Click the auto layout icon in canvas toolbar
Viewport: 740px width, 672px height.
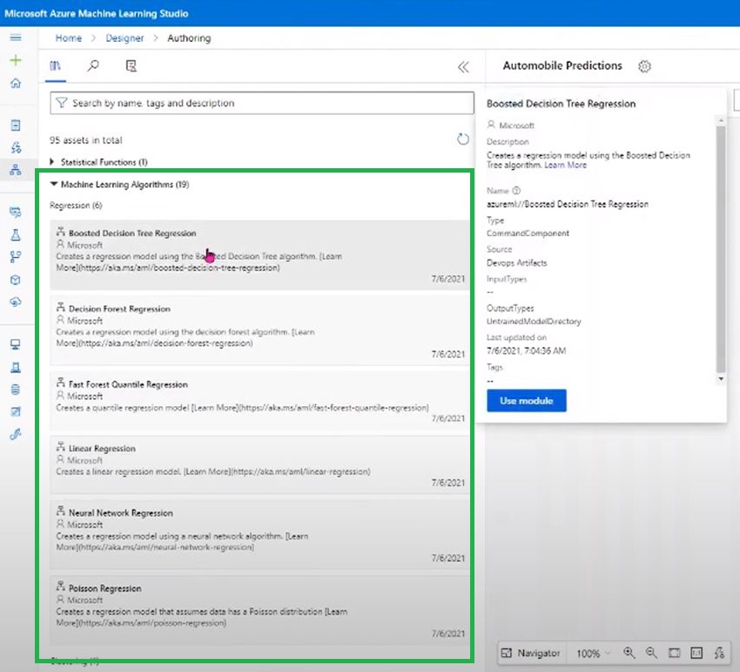click(719, 653)
